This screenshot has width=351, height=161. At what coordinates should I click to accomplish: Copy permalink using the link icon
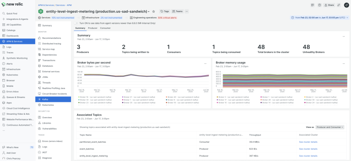point(338,5)
